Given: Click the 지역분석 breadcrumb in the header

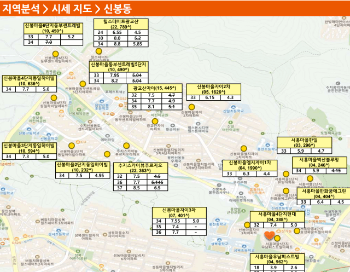Looking at the screenshot, I should click(x=21, y=9).
